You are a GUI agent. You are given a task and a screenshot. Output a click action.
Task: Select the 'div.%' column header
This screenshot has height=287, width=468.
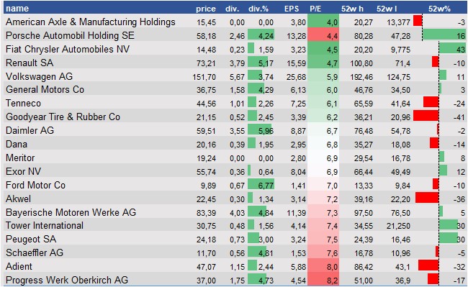click(x=258, y=9)
